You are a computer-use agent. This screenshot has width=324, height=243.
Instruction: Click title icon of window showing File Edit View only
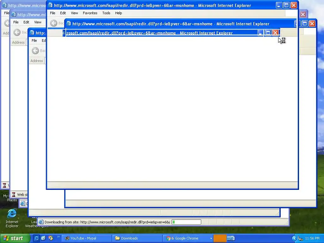(14, 15)
